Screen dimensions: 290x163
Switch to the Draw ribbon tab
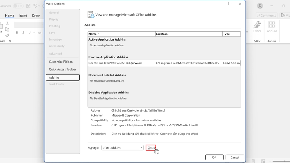pyautogui.click(x=36, y=16)
